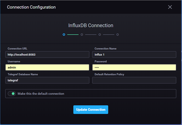Click the Username label

pos(14,61)
